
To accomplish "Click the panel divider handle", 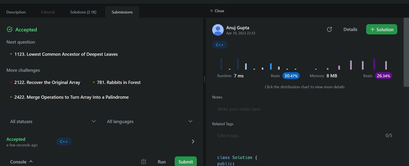I will [204, 79].
